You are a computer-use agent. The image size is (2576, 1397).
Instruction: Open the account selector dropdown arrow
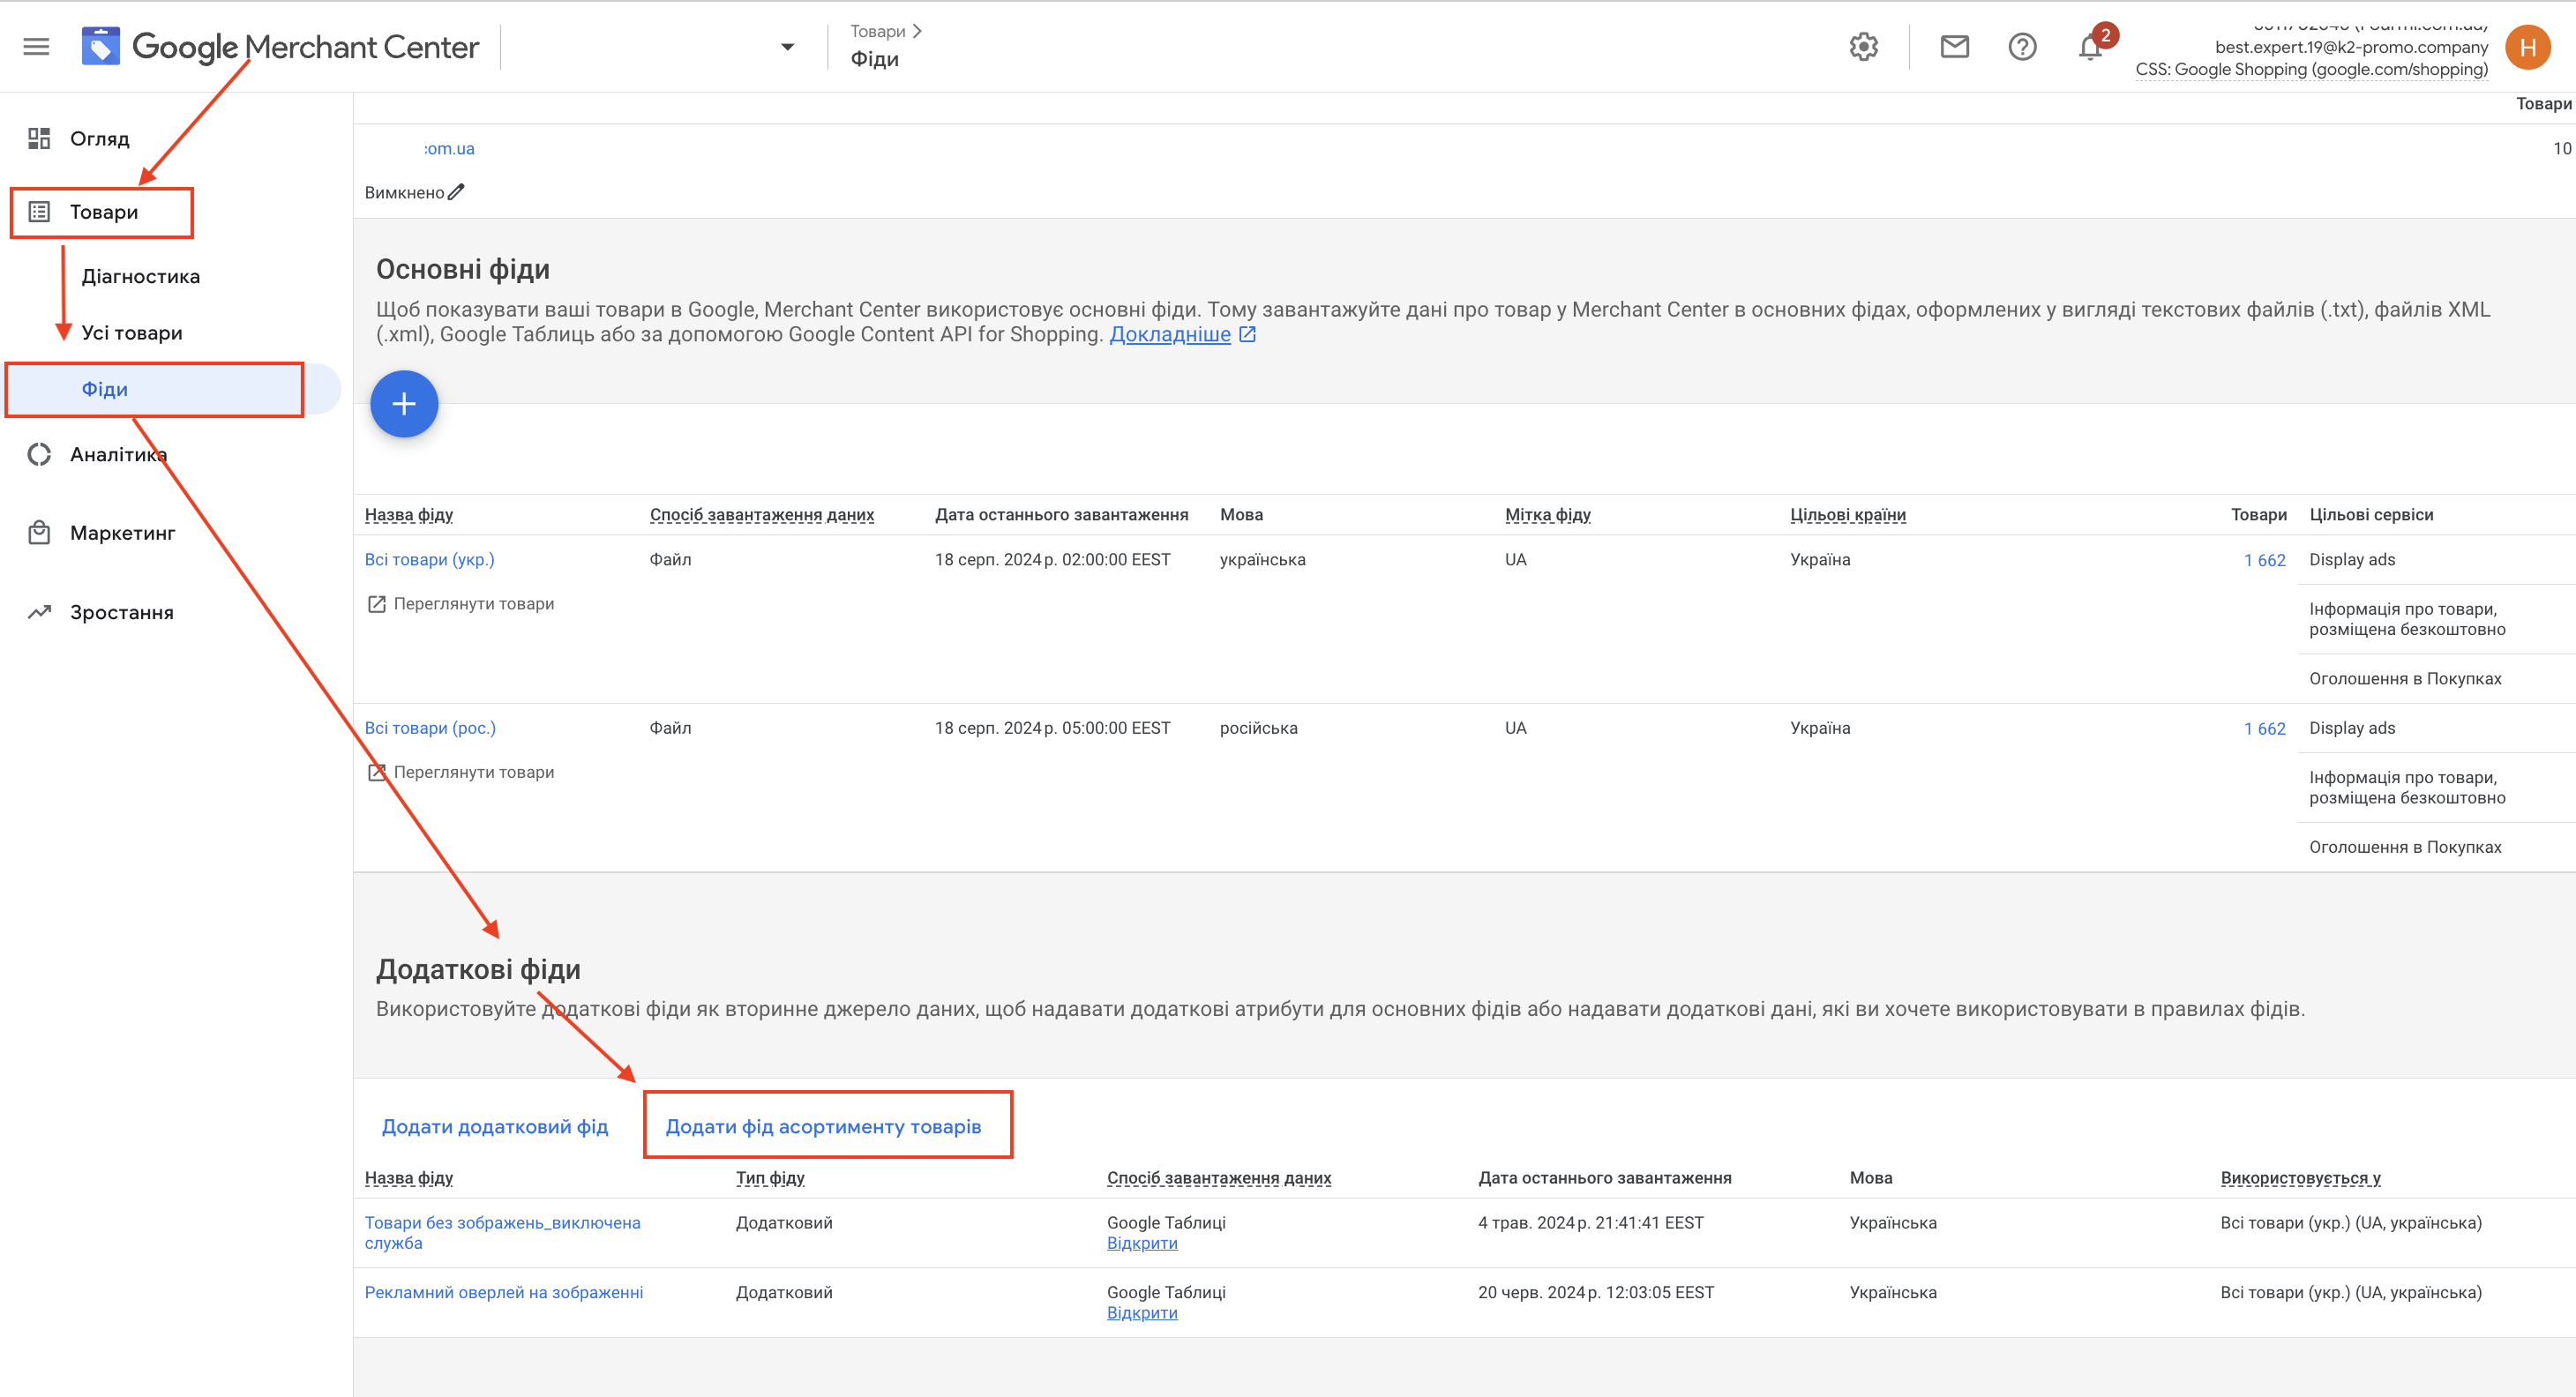pyautogui.click(x=787, y=47)
